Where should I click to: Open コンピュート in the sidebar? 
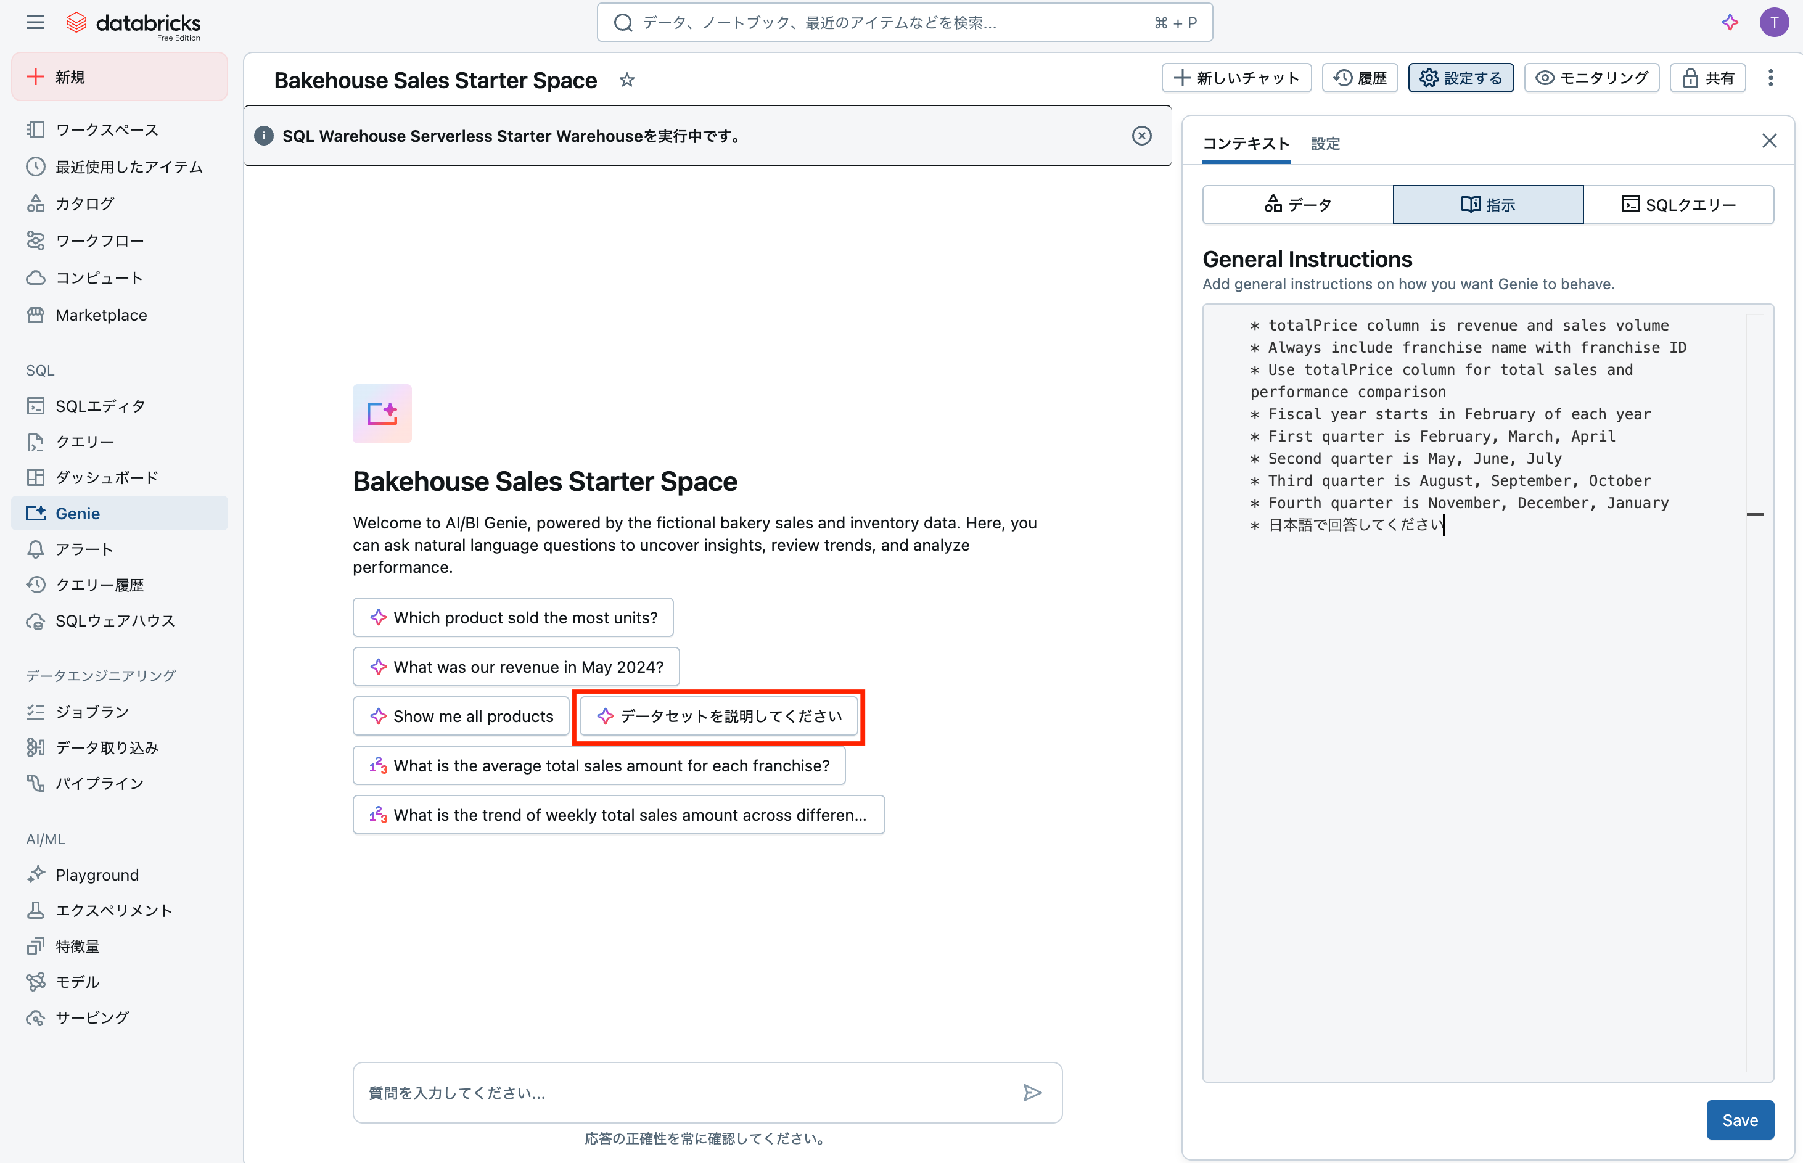tap(119, 278)
